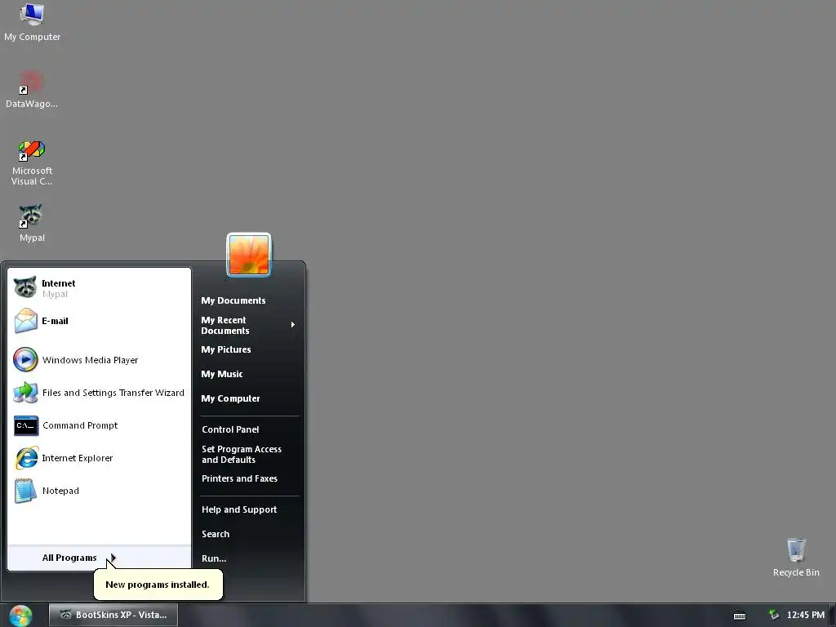The width and height of the screenshot is (836, 627).
Task: Click the Windows Media Player icon
Action: pos(25,360)
